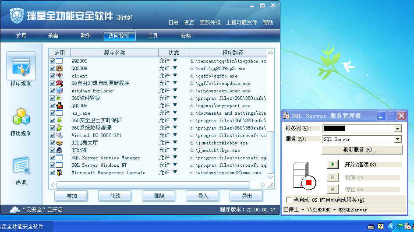Click the keyboard tray icon on taskbar
Viewport: 414px width, 232px height.
click(x=371, y=227)
